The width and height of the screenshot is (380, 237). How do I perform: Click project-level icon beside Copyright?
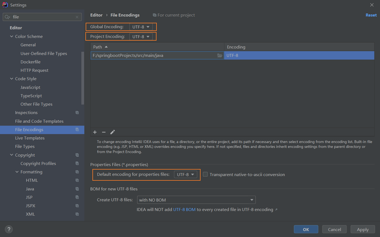pos(77,155)
